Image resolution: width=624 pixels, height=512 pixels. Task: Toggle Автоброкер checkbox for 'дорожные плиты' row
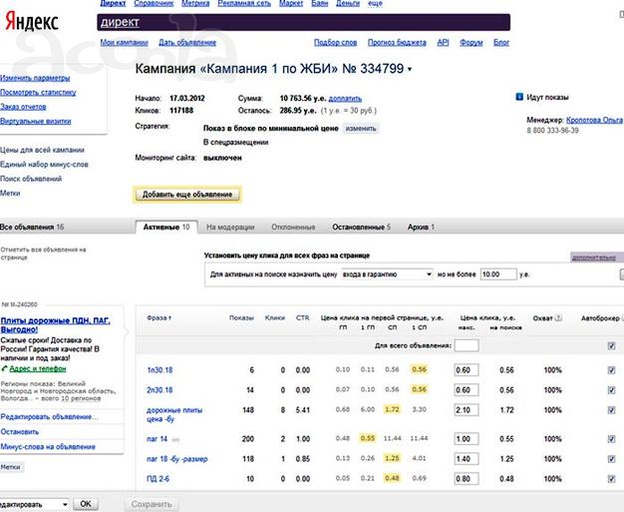tap(612, 410)
